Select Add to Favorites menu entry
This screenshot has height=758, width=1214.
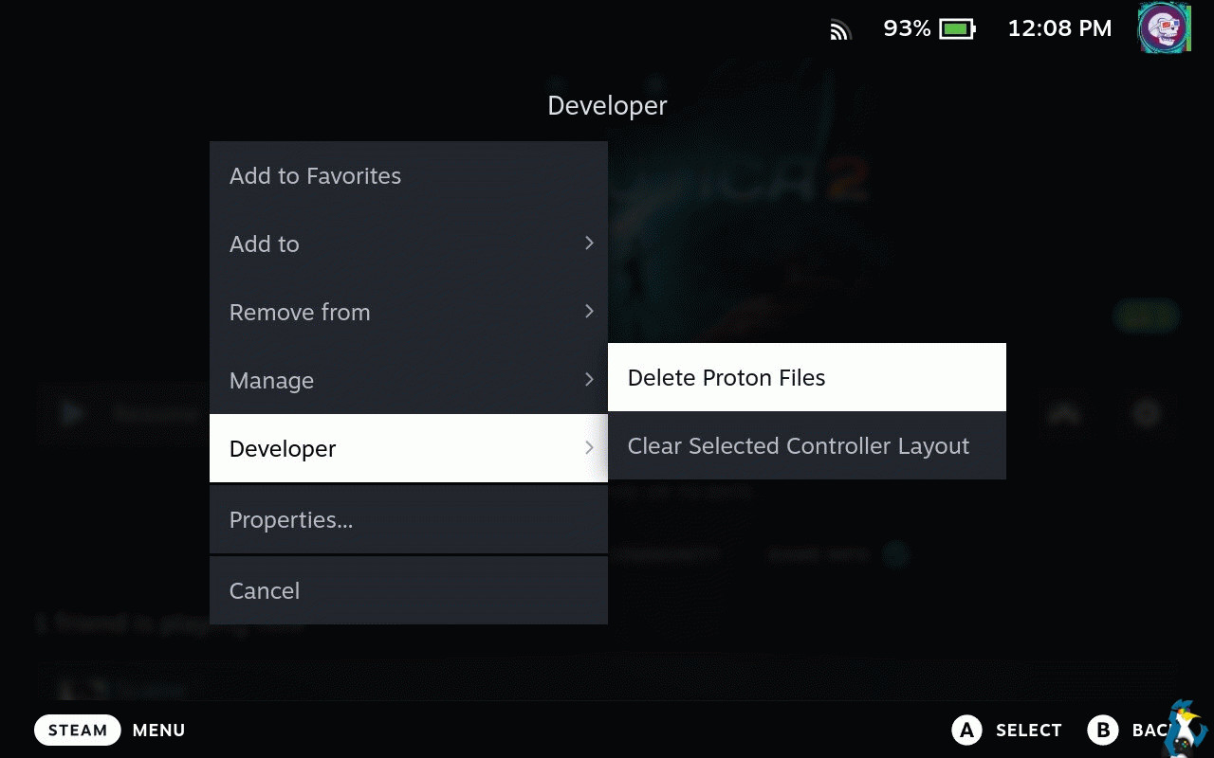coord(408,176)
